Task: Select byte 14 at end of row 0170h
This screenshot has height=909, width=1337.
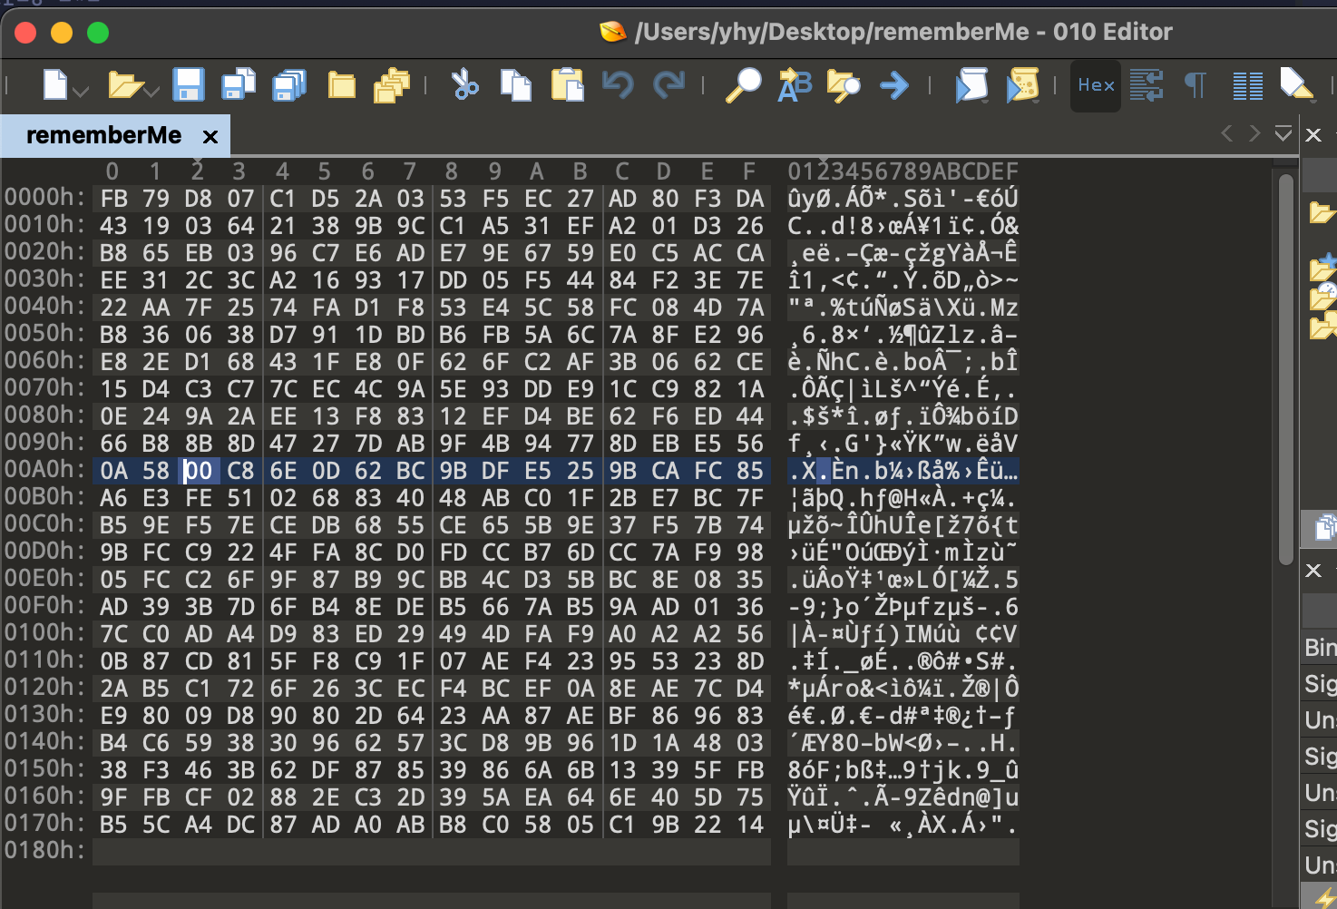Action: click(749, 825)
